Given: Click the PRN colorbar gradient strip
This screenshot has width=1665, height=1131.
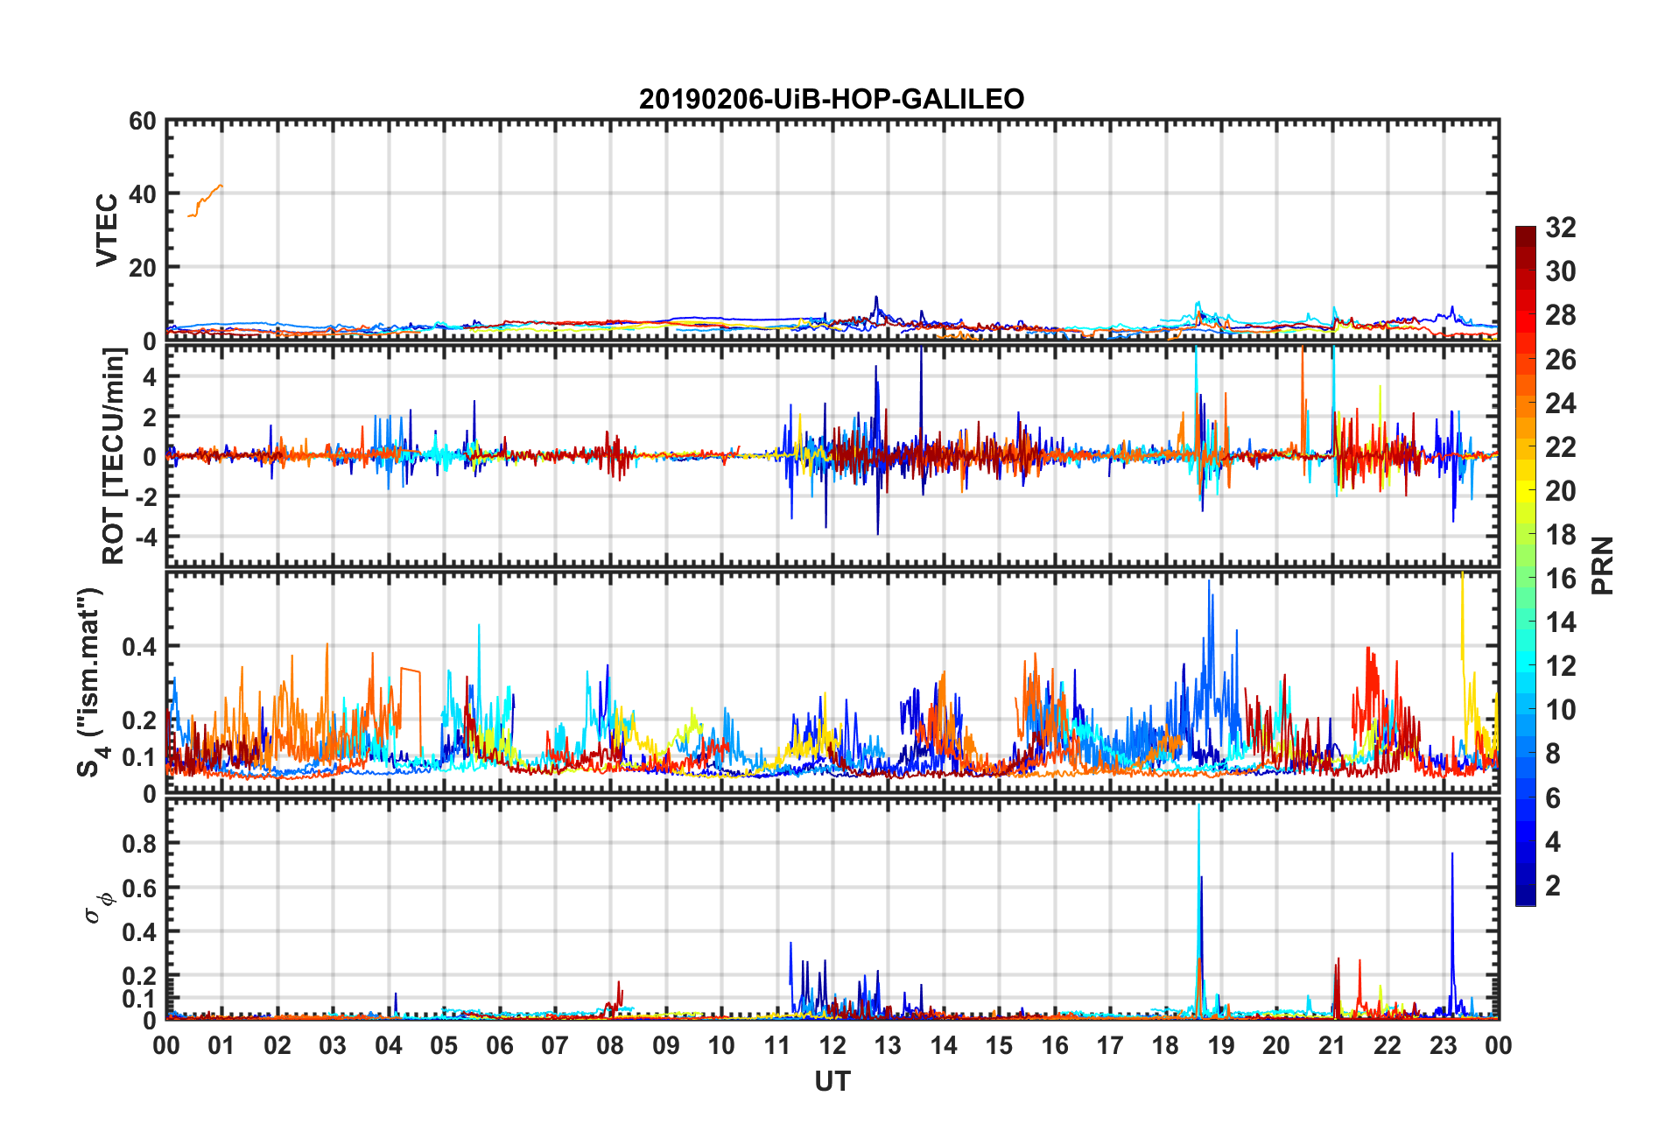Looking at the screenshot, I should pyautogui.click(x=1526, y=565).
